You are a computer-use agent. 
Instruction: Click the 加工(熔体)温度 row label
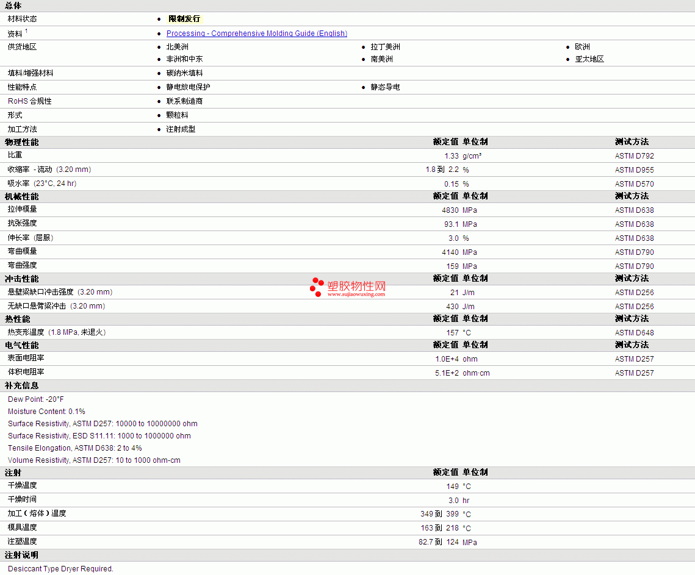(x=37, y=513)
